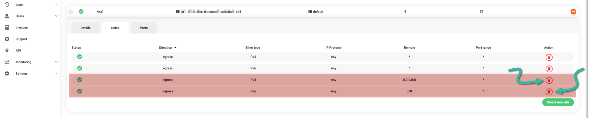
Task: Click the API plug icon
Action: point(7,51)
